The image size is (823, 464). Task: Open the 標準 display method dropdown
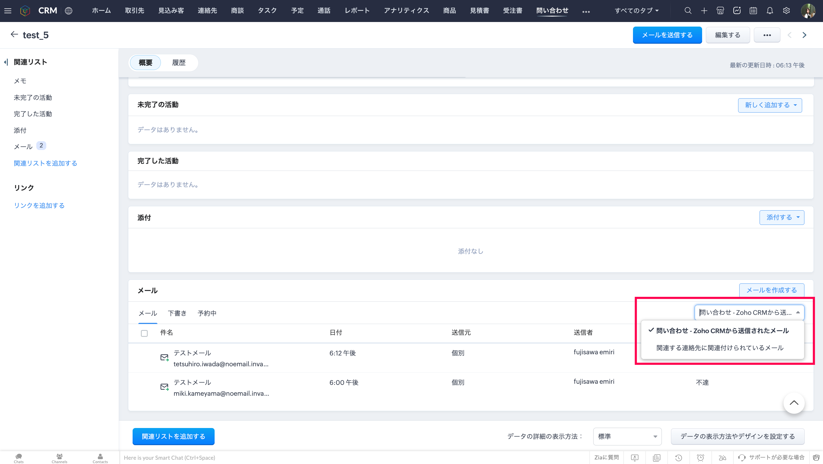627,436
